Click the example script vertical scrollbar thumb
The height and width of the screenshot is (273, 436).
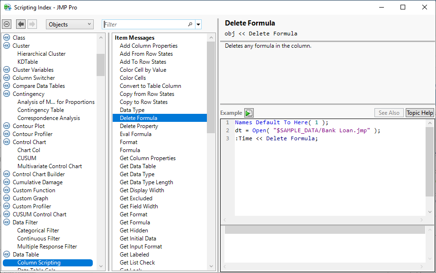coord(429,162)
